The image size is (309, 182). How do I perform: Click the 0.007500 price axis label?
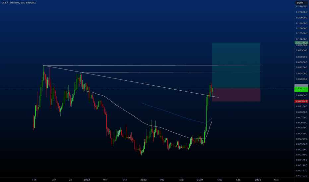tap(301, 117)
